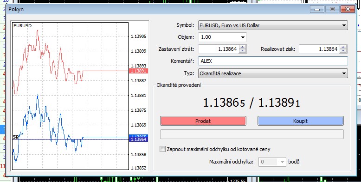361x182 pixels.
Task: Decrease Zastavení ztrát value with down arrow
Action: coord(242,51)
